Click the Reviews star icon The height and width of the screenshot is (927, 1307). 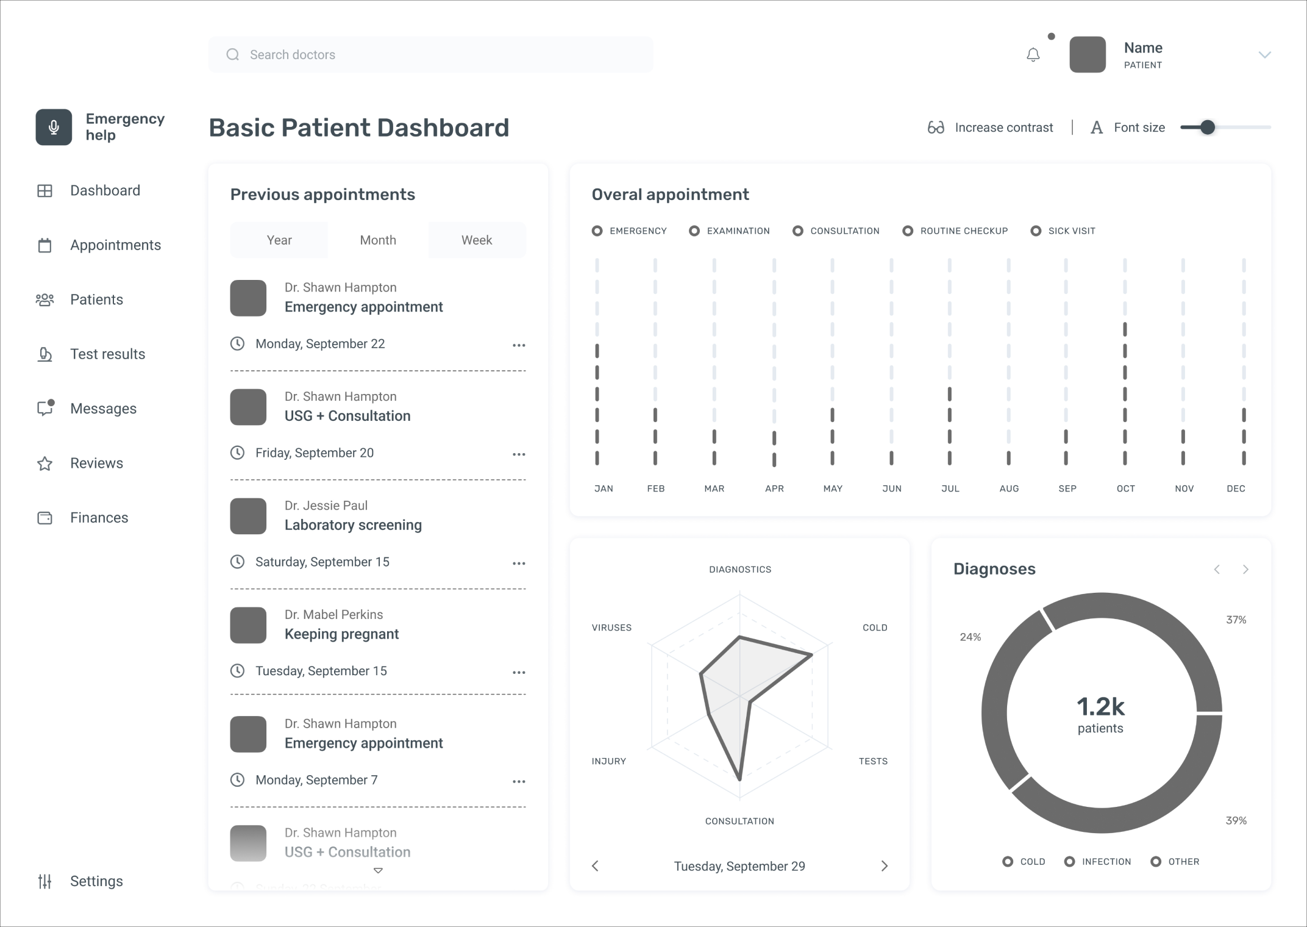[45, 463]
